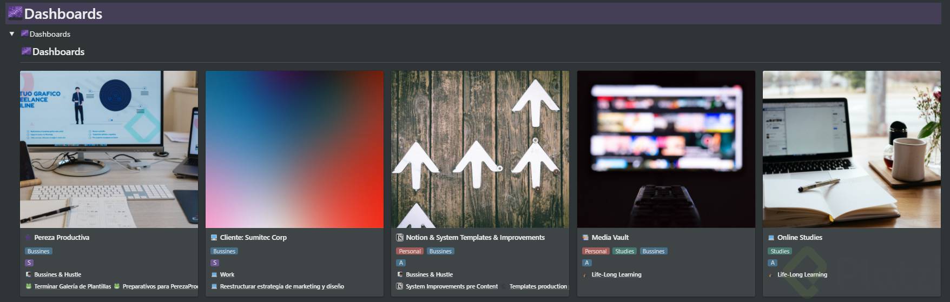
Task: Click the Bussines & Hustle icon on the Notion & System card
Action: 400,274
